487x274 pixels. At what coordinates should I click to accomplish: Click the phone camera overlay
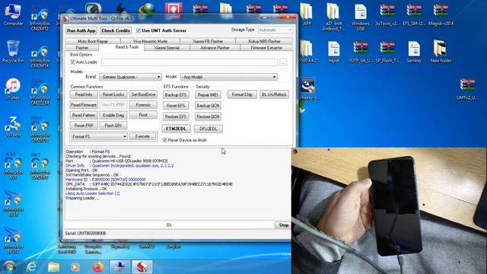coord(389,211)
